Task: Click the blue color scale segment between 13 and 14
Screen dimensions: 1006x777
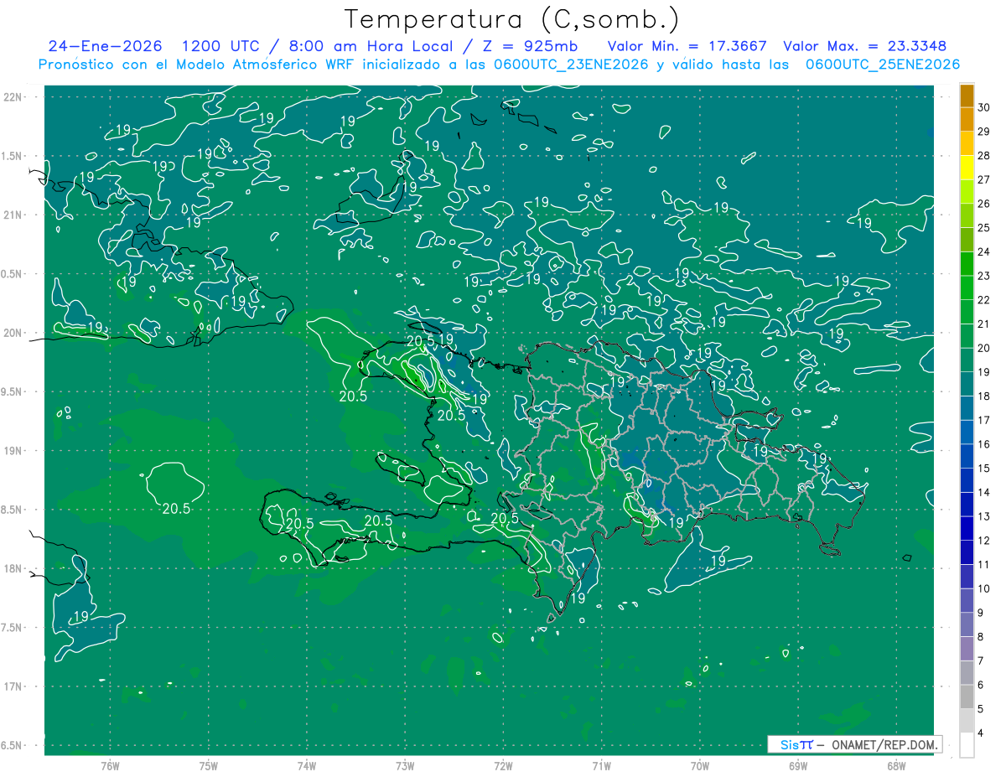Action: click(967, 505)
